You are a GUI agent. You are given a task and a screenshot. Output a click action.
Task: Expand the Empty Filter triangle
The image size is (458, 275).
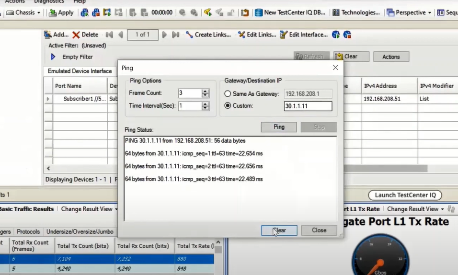53,57
